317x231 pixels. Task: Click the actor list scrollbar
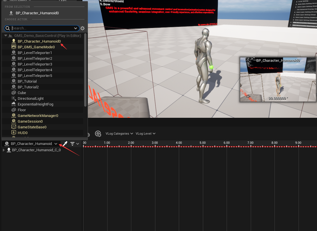[85, 70]
